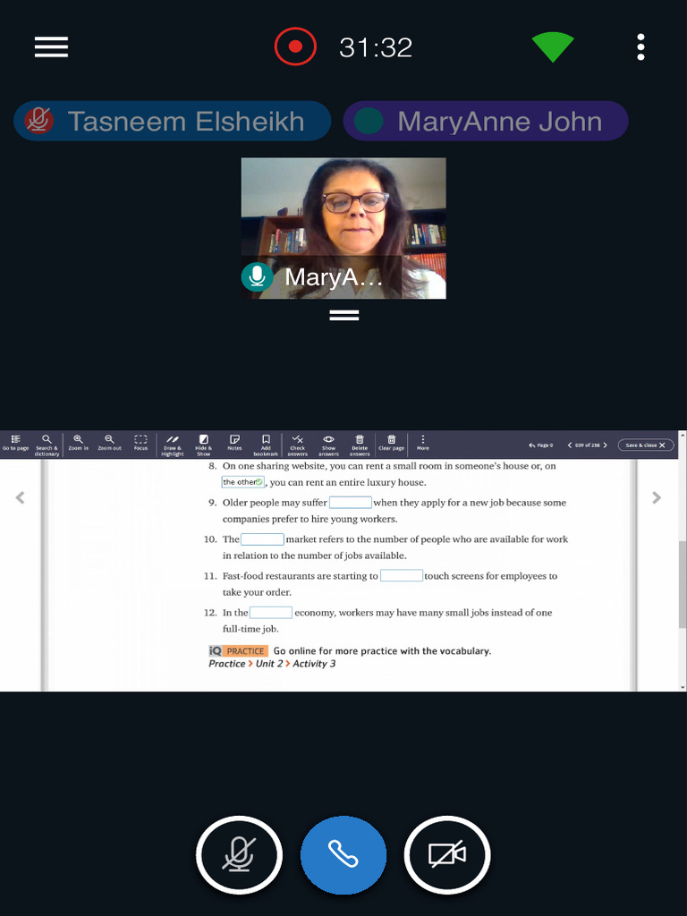The height and width of the screenshot is (916, 687).
Task: Select MaryAnne John participant chip
Action: click(486, 121)
